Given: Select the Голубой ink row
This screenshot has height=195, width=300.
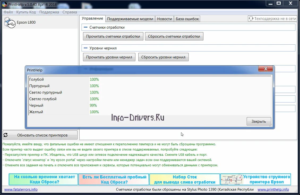Looking at the screenshot, I should pos(150,79).
